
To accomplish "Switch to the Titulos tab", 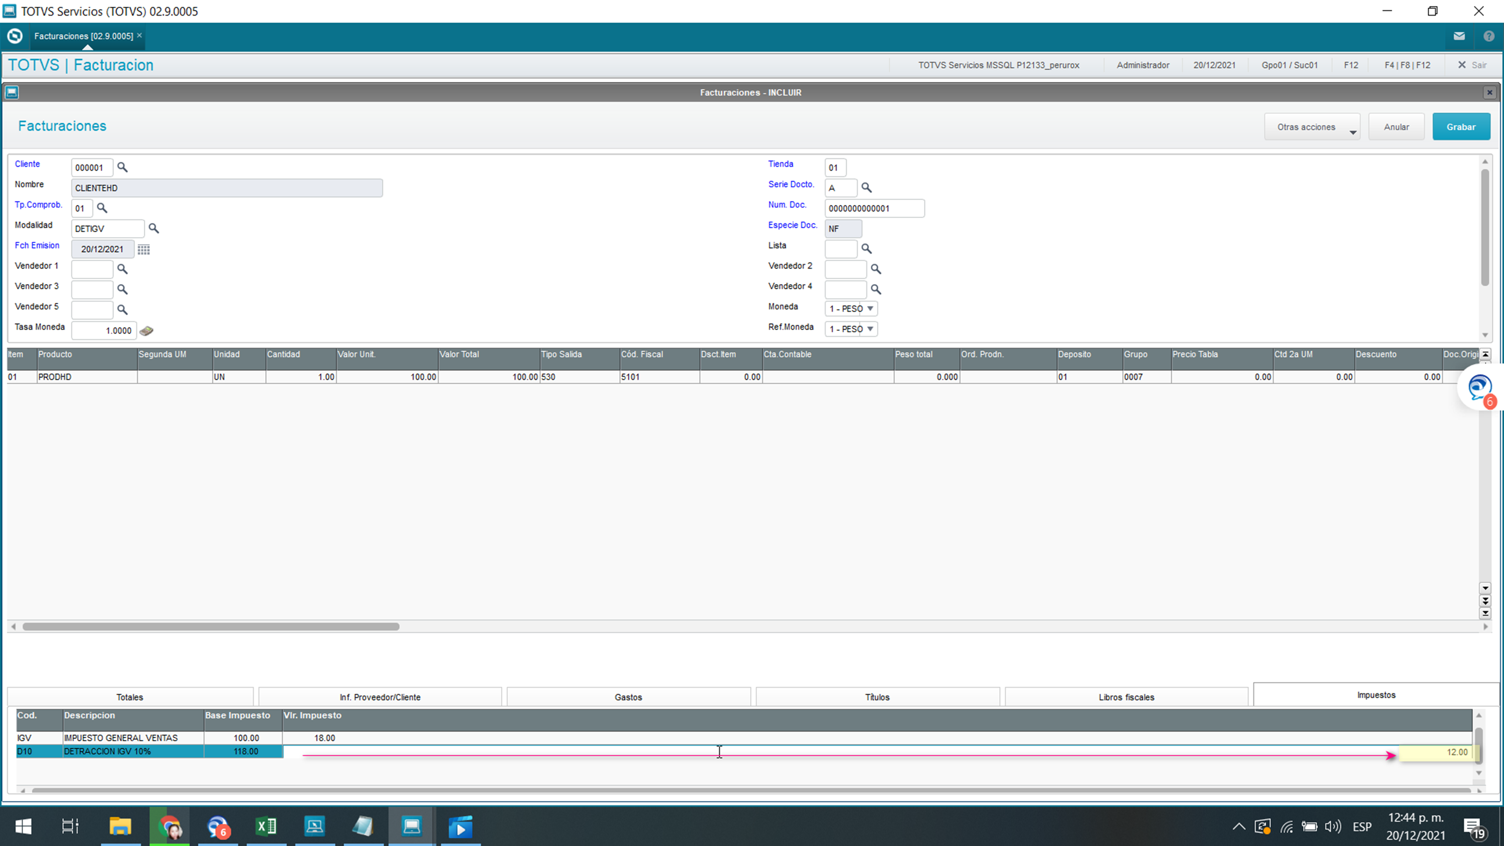I will coord(877,697).
